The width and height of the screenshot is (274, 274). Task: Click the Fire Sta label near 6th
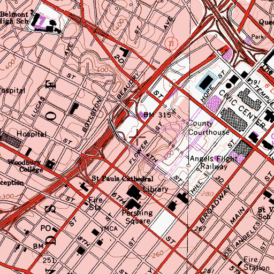click(x=96, y=203)
